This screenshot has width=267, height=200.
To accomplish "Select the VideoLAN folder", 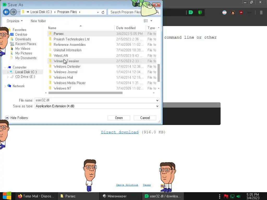I will tap(60, 55).
